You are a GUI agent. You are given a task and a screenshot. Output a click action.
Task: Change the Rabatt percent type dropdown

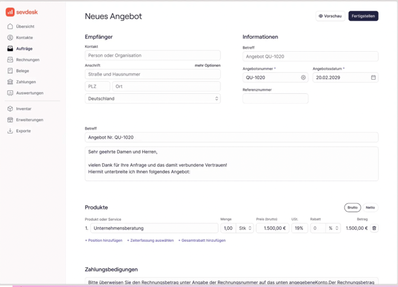pos(333,228)
